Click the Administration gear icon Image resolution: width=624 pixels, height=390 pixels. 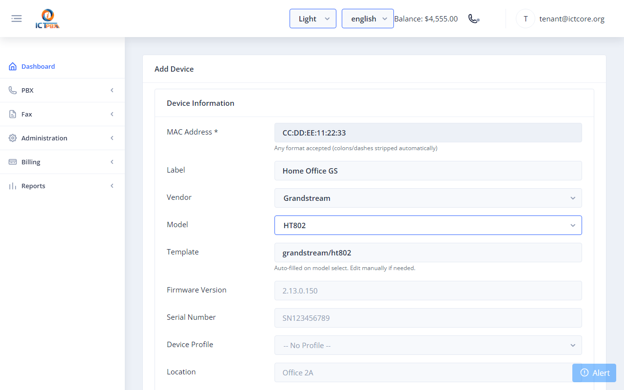[x=13, y=138]
